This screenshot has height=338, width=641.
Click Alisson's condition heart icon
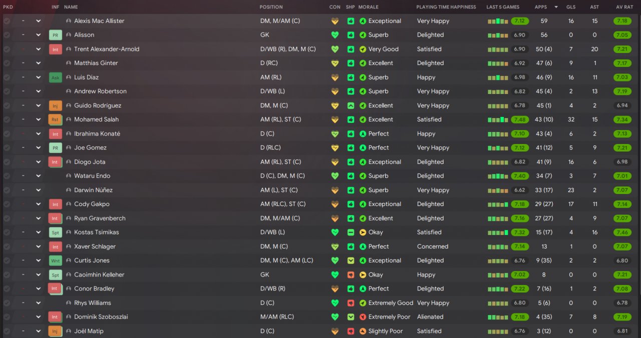[x=335, y=35]
